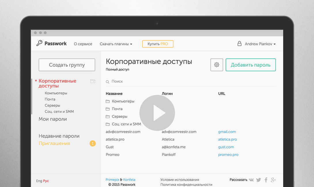Open Приглашения in the sidebar
The image size is (314, 187).
54,143
